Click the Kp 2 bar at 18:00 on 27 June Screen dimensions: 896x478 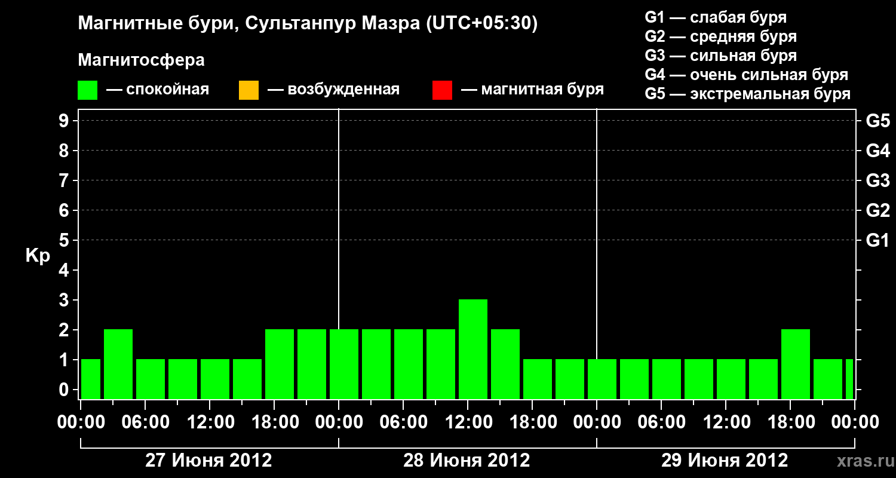(x=280, y=364)
